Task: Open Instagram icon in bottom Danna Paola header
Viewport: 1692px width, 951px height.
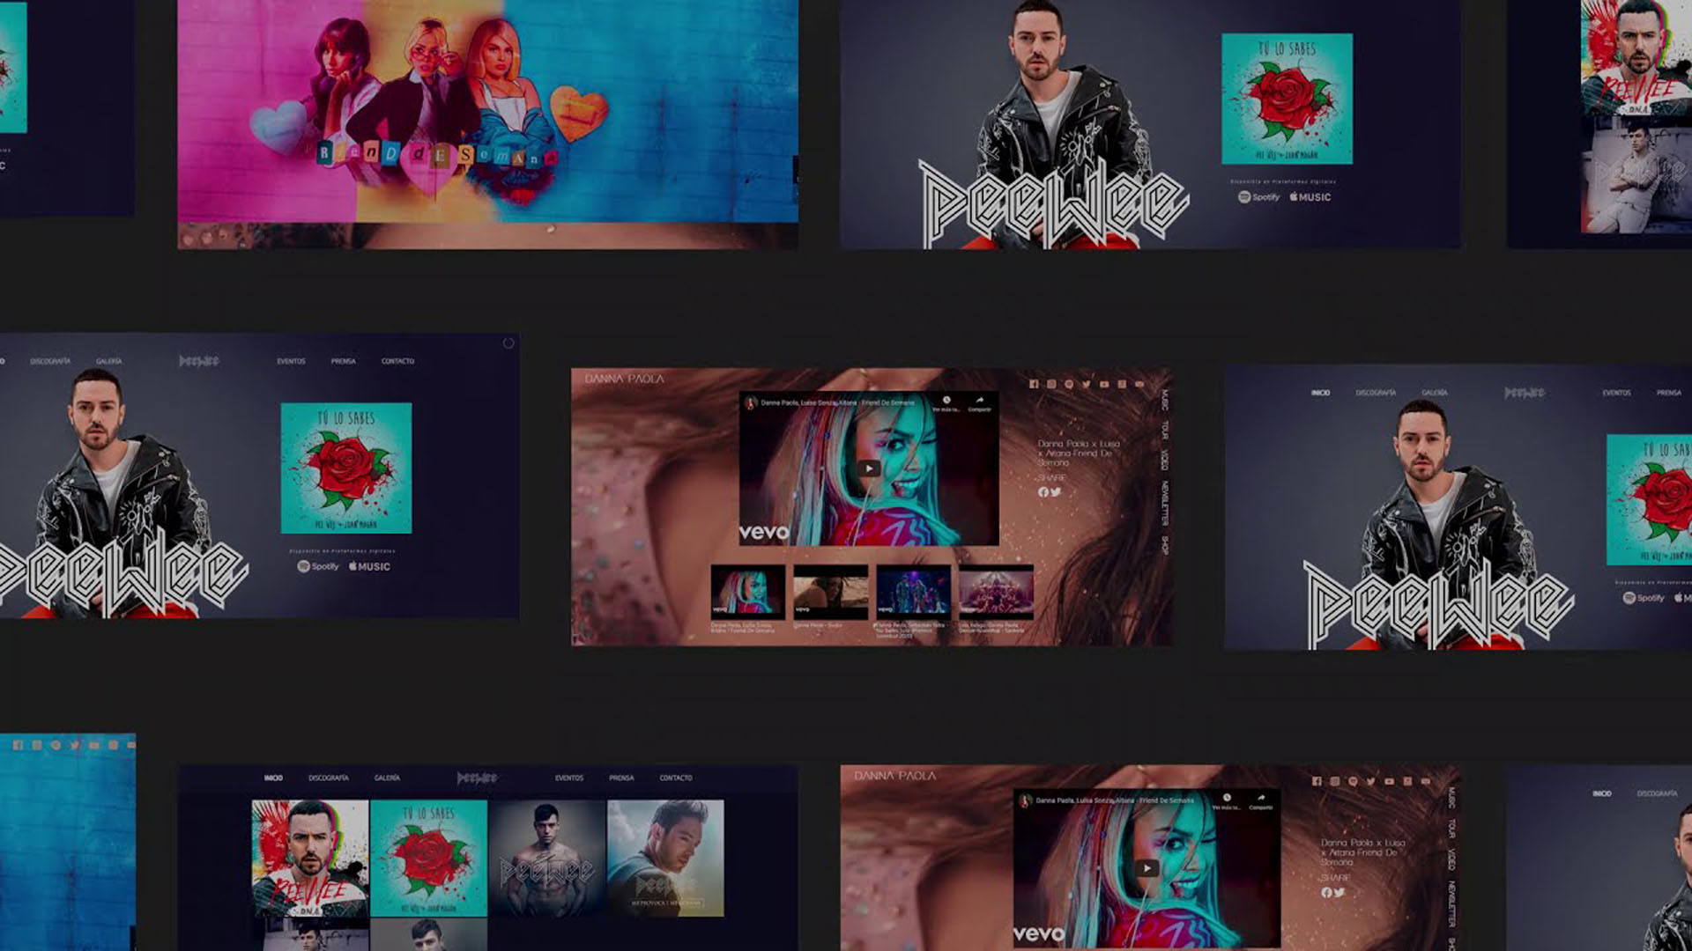Action: pyautogui.click(x=1335, y=781)
